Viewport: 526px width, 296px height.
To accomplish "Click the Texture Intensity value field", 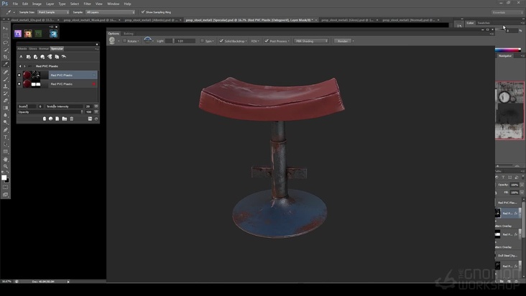I will pyautogui.click(x=88, y=106).
